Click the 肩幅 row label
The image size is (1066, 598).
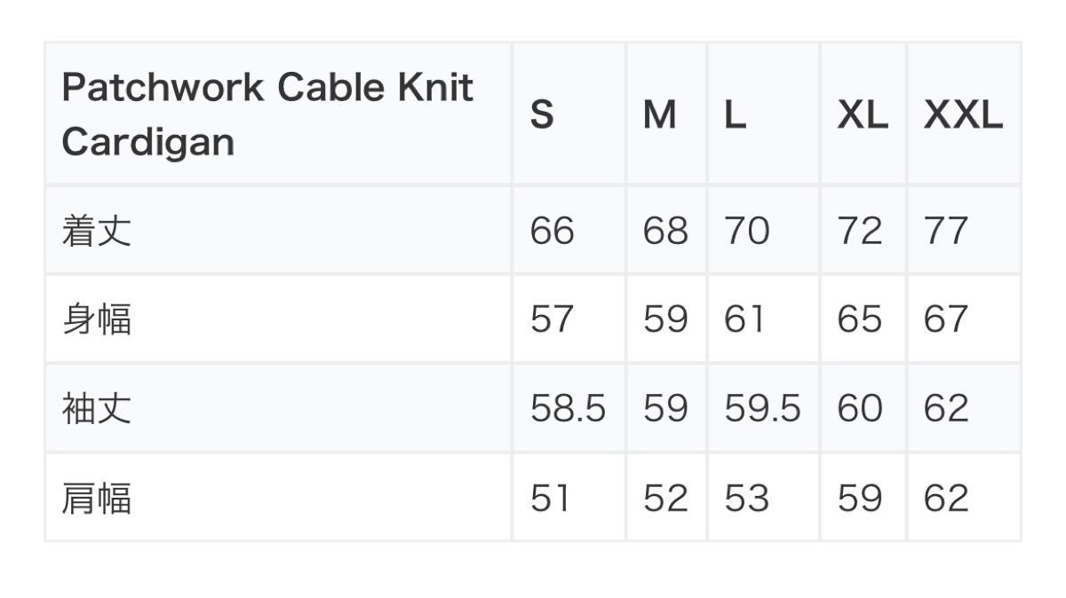97,498
